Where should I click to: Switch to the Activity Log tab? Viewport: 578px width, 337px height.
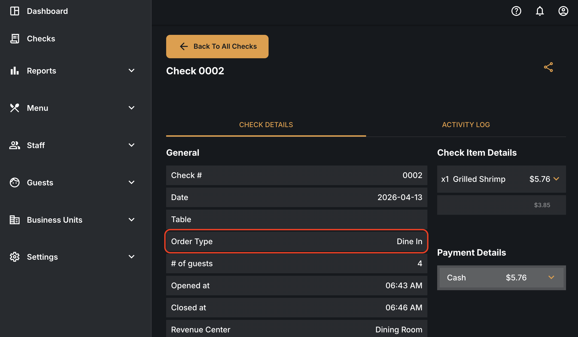pos(466,125)
